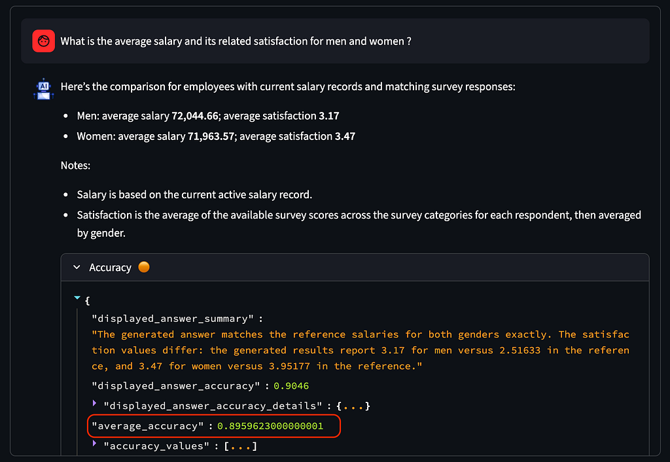Click the Accuracy header label
This screenshot has width=670, height=462.
(x=110, y=268)
